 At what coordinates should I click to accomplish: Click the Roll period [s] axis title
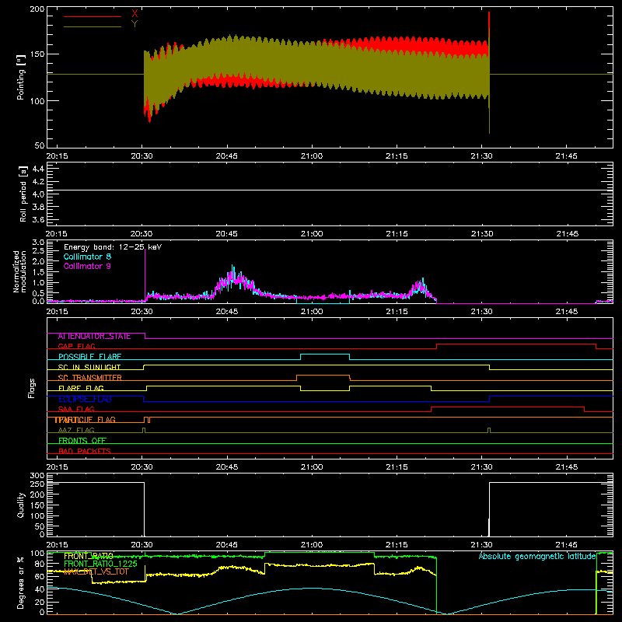pyautogui.click(x=23, y=194)
